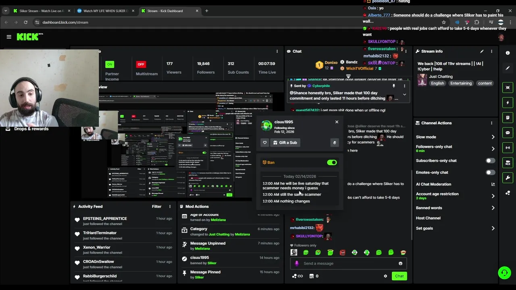The height and width of the screenshot is (290, 516).
Task: Toggle the wrench widget icon in sidebar
Action: [x=508, y=178]
